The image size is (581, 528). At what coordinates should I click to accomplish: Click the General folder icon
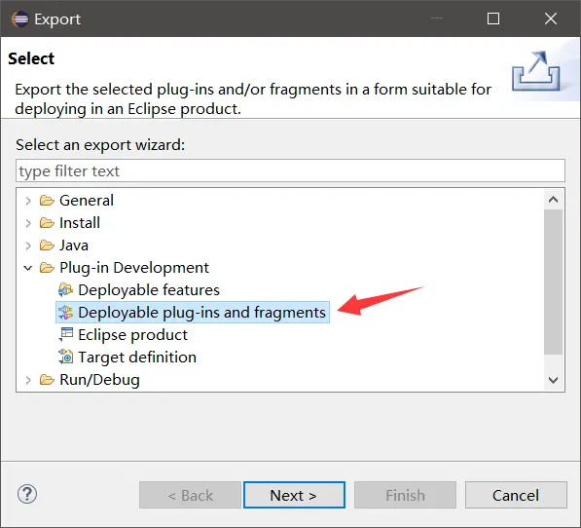(47, 201)
